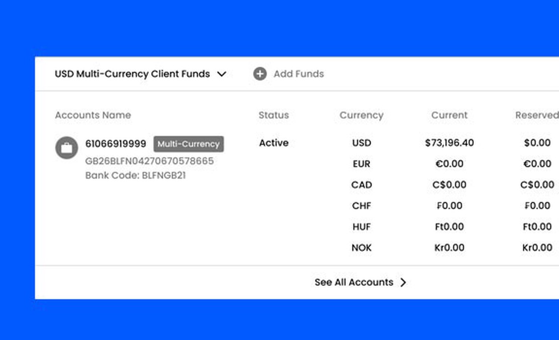559x340 pixels.
Task: Select the USD currency row
Action: 361,143
